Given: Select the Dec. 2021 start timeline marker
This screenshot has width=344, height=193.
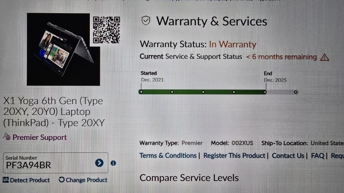Looking at the screenshot, I should 141,92.
